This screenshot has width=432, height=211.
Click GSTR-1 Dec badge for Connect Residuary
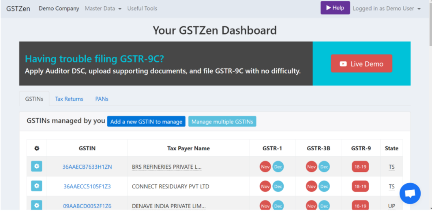[278, 186]
